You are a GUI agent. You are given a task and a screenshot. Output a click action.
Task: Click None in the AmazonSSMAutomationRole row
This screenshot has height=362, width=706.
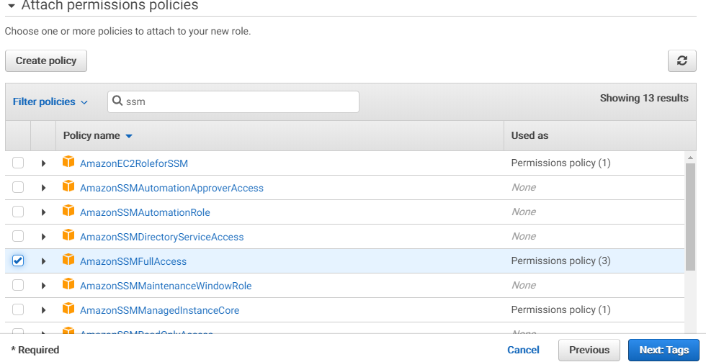(524, 212)
